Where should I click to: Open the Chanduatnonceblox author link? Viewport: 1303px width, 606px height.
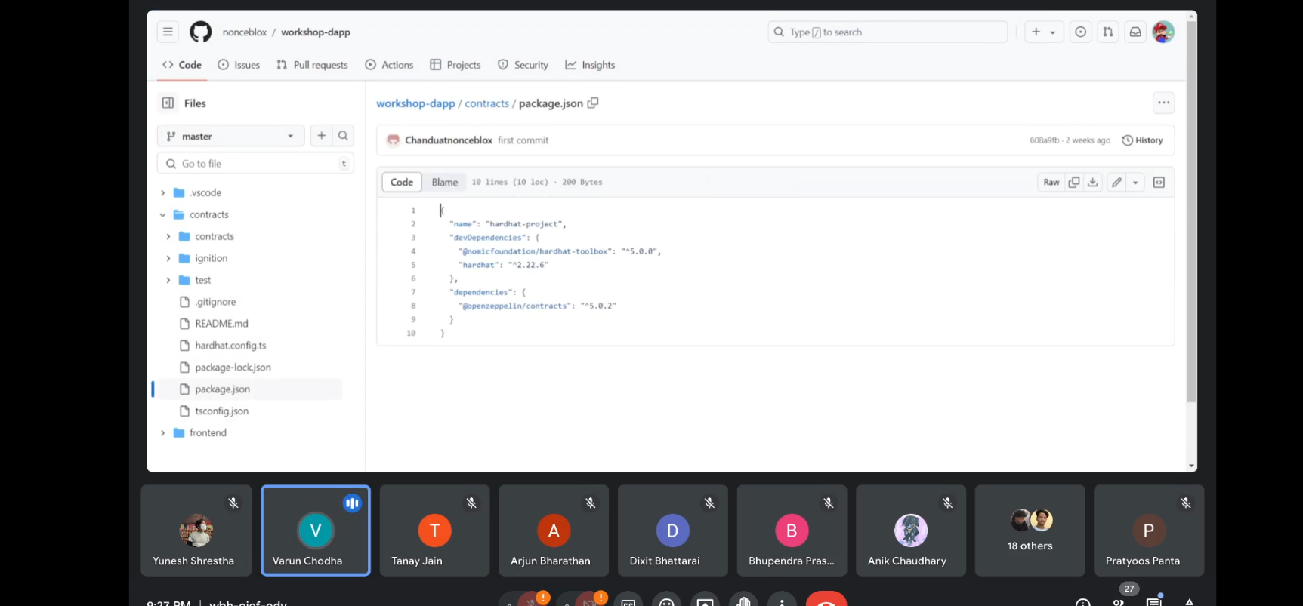[x=449, y=140]
